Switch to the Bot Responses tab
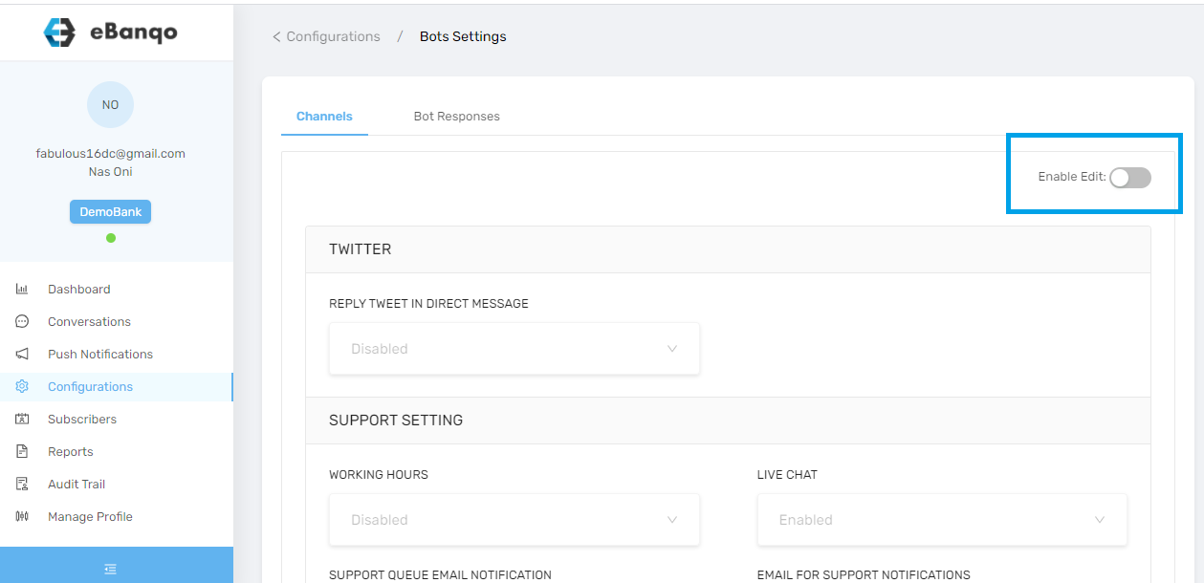Screen dimensions: 1204x583 [456, 116]
